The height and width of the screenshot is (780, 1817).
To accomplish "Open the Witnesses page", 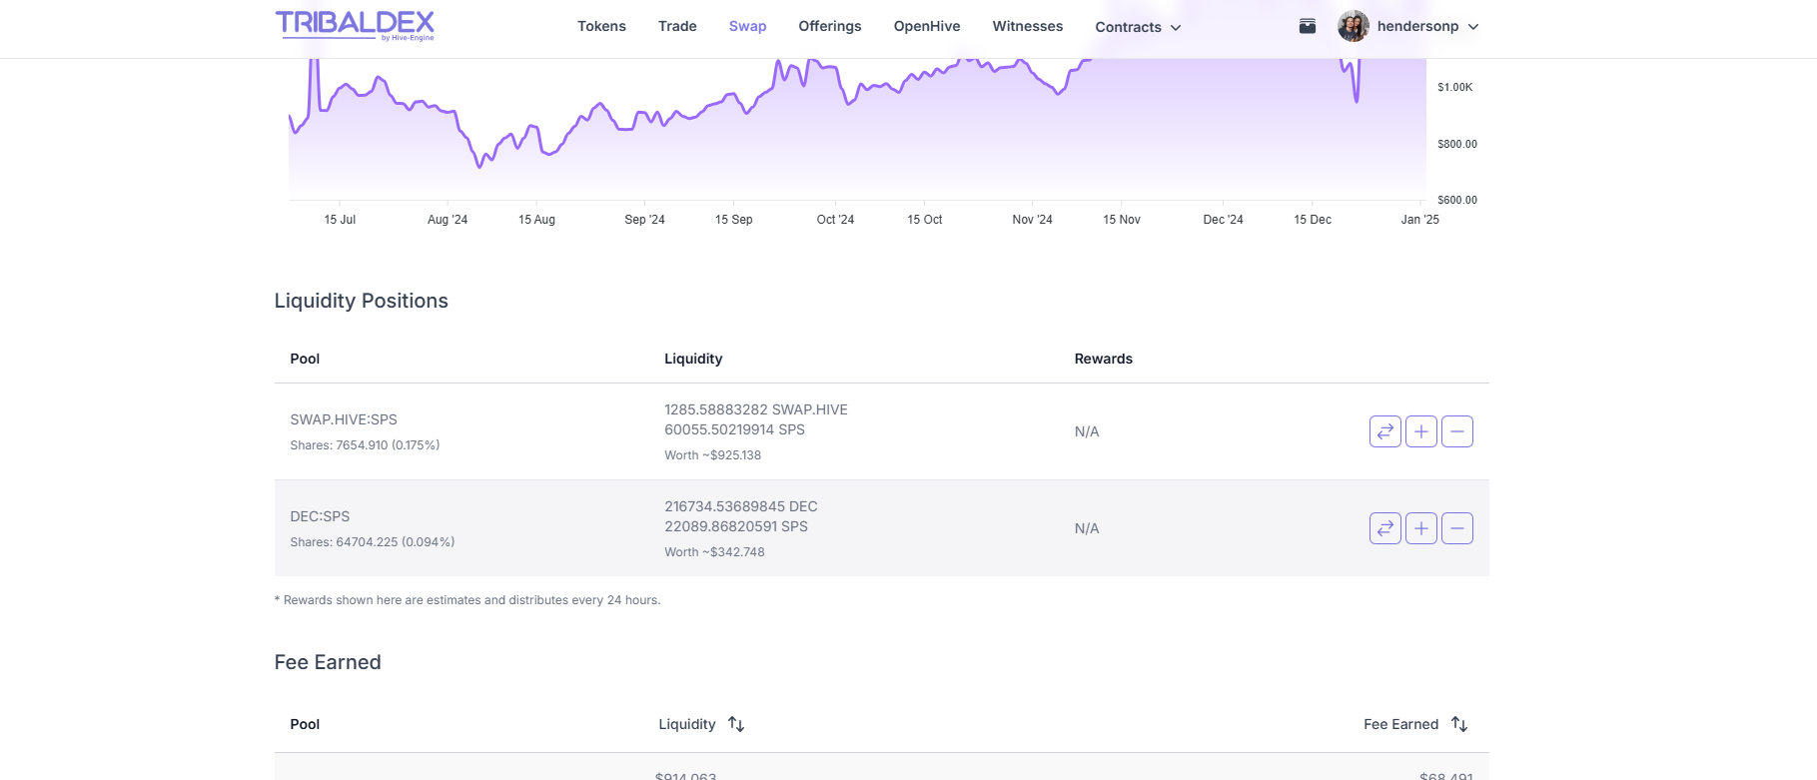I will coord(1028,26).
